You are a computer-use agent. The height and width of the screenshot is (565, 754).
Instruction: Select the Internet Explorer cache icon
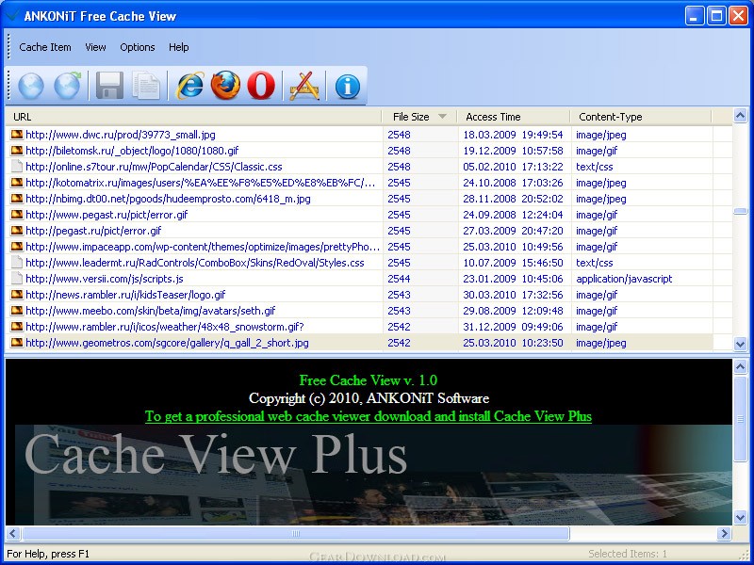coord(190,86)
